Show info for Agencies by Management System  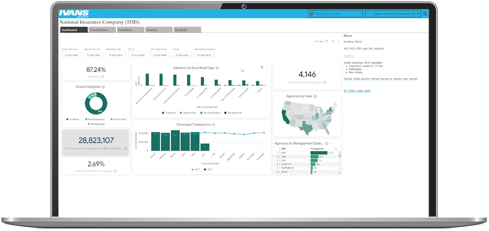tap(327, 144)
